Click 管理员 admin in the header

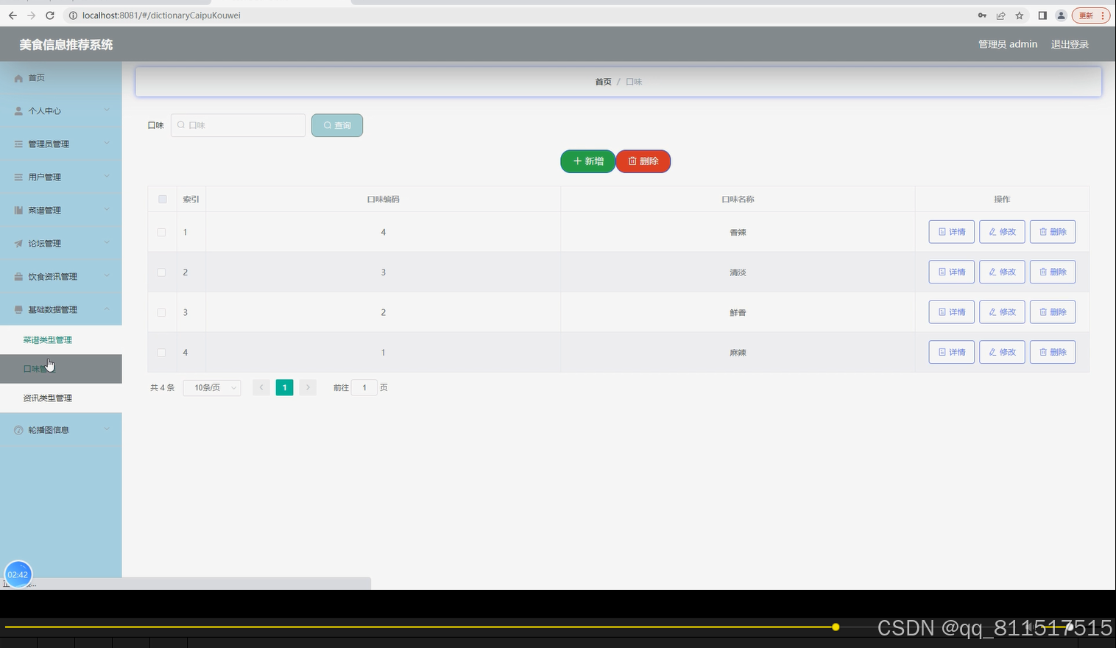click(x=1008, y=44)
